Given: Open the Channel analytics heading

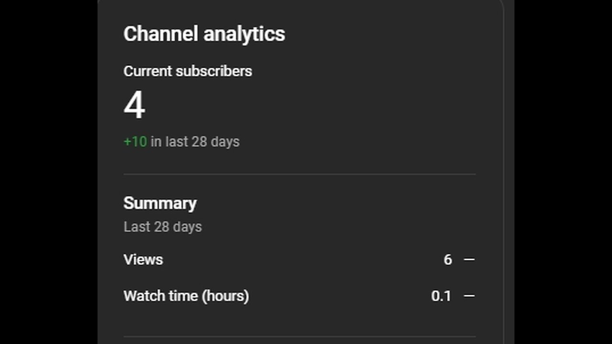Looking at the screenshot, I should click(x=204, y=34).
